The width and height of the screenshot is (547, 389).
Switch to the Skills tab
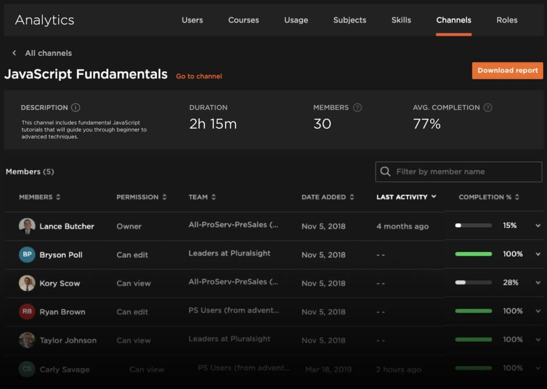[401, 20]
